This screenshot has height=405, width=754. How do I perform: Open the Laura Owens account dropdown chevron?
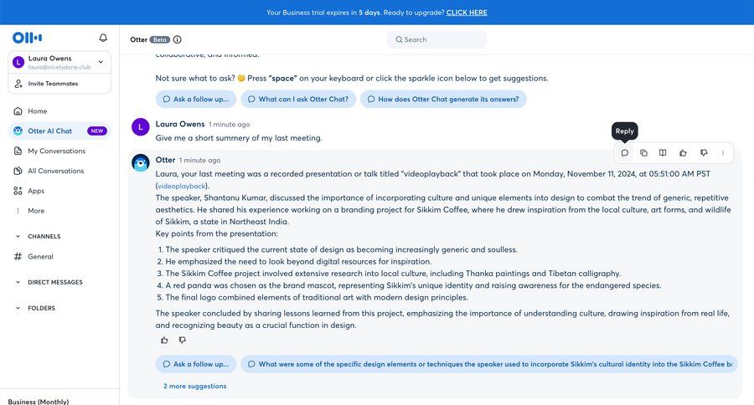click(x=101, y=62)
